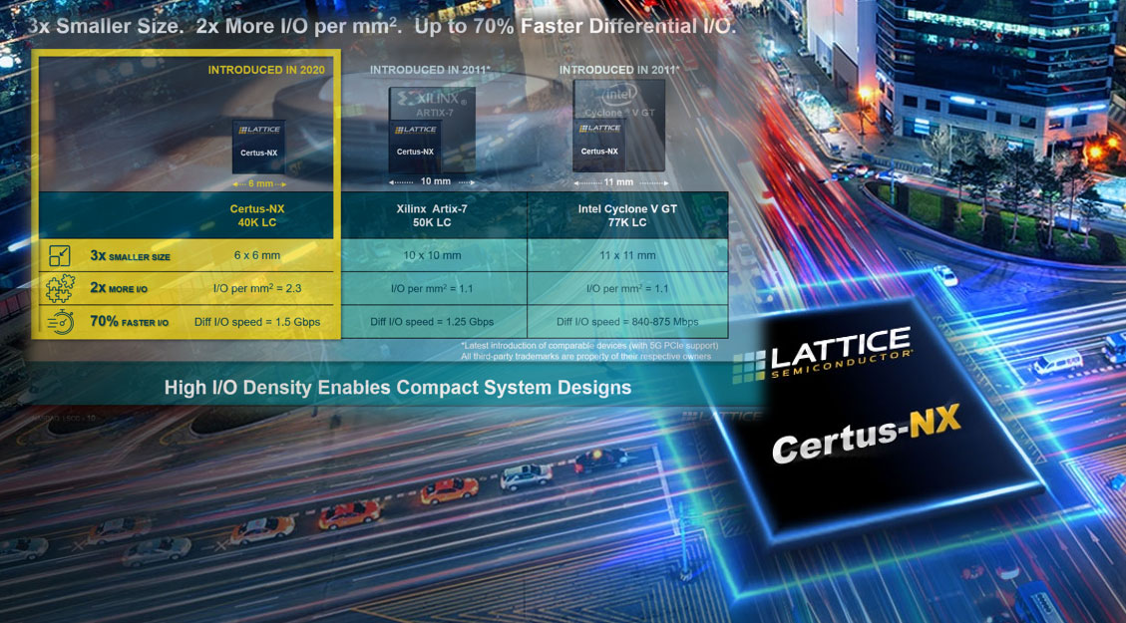Click 'Diff I/O speed = 1.25 Gbps' cell
The width and height of the screenshot is (1126, 623).
tap(432, 322)
